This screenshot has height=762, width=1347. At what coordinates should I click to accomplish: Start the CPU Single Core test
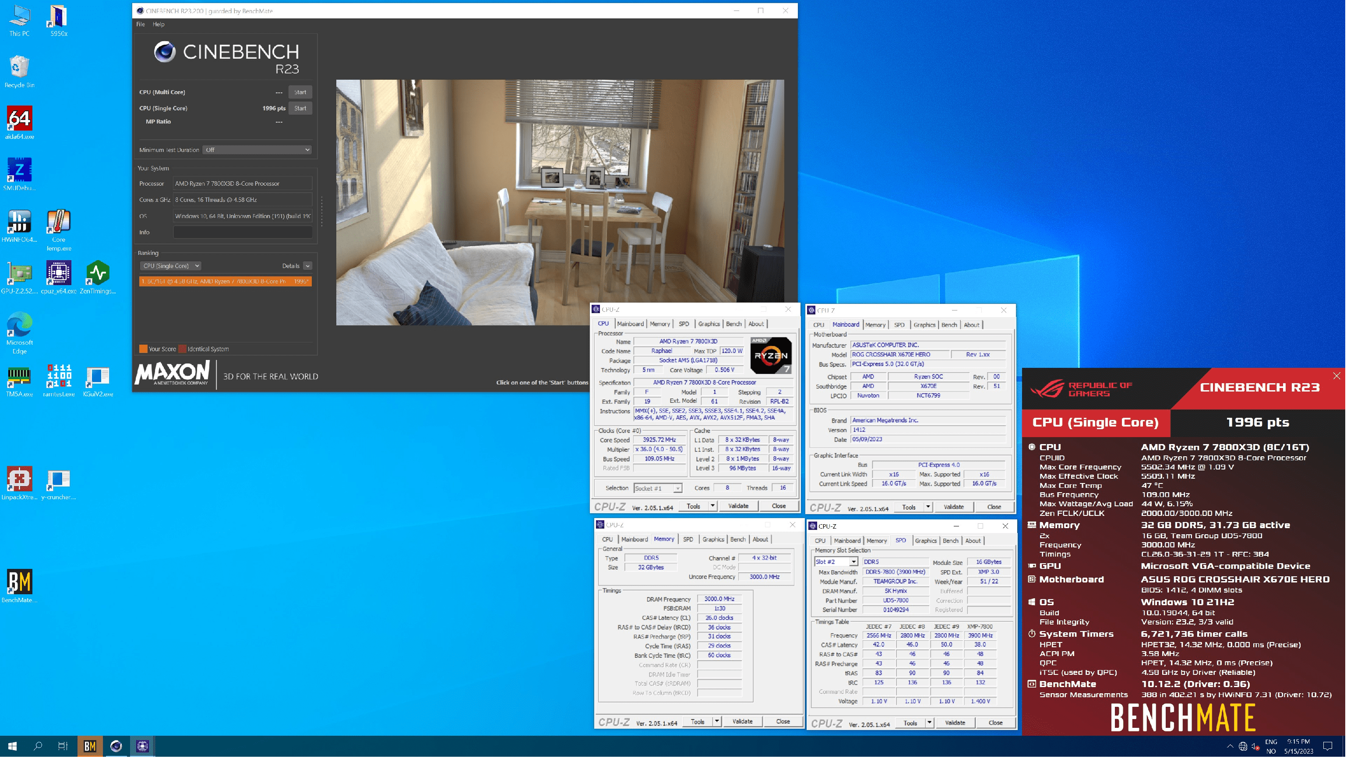301,108
